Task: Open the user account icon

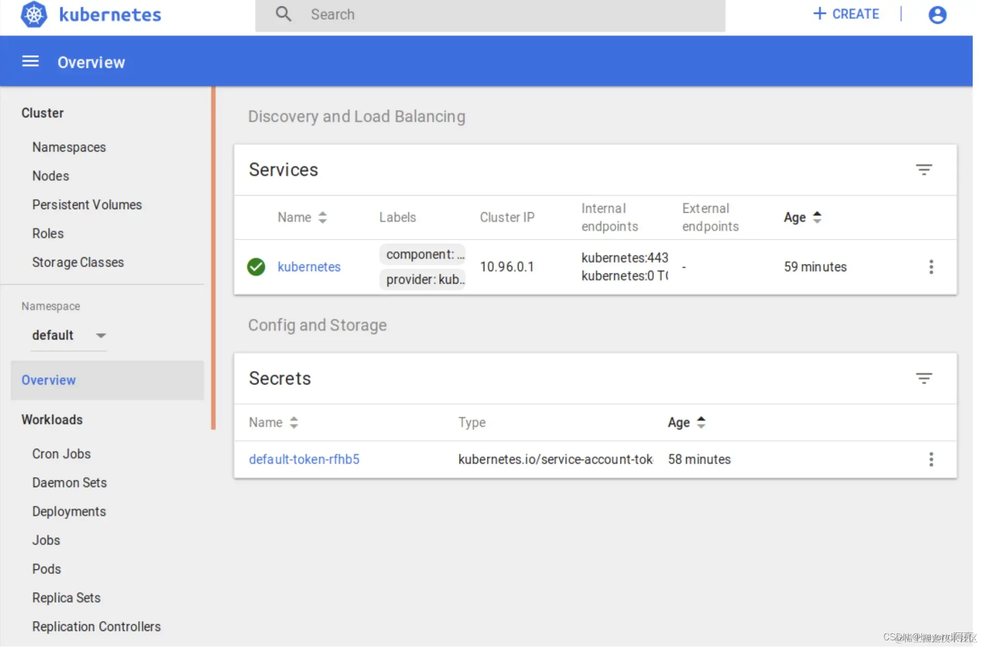Action: [937, 14]
